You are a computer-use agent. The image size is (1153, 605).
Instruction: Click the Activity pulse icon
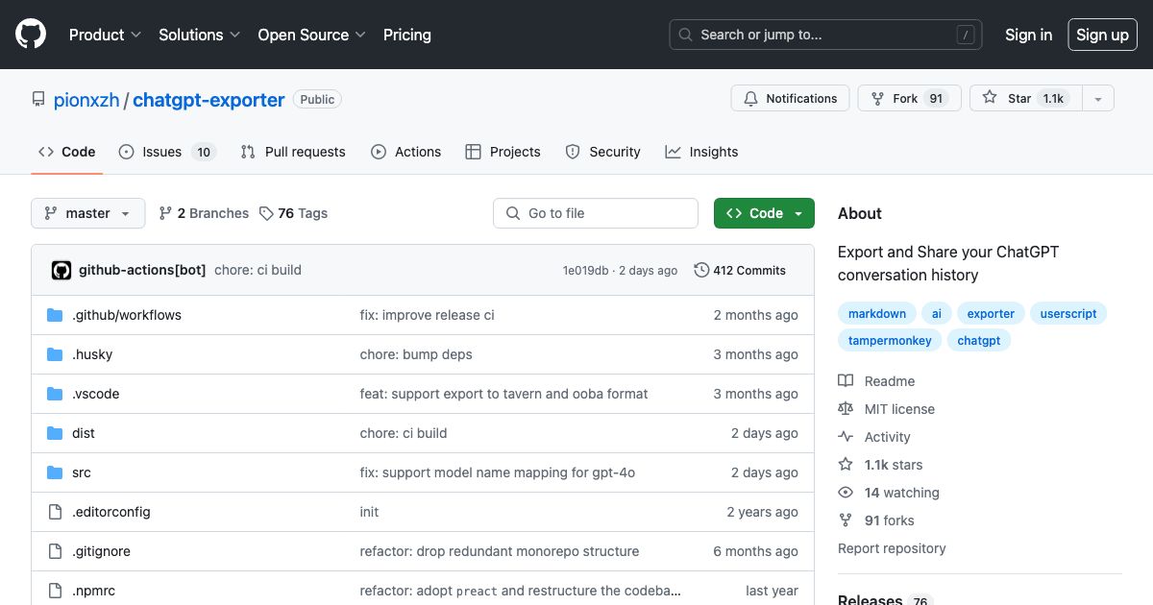(846, 436)
